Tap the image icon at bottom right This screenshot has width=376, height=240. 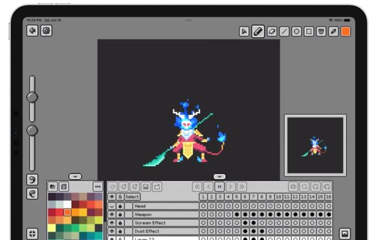tap(345, 233)
